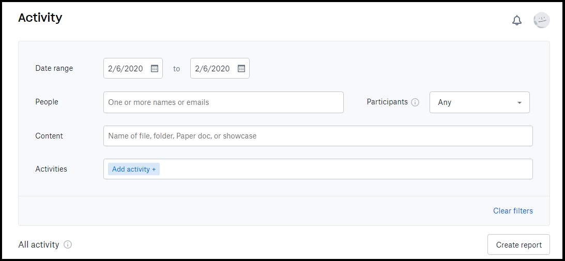Focus the Content name search field

[318, 136]
